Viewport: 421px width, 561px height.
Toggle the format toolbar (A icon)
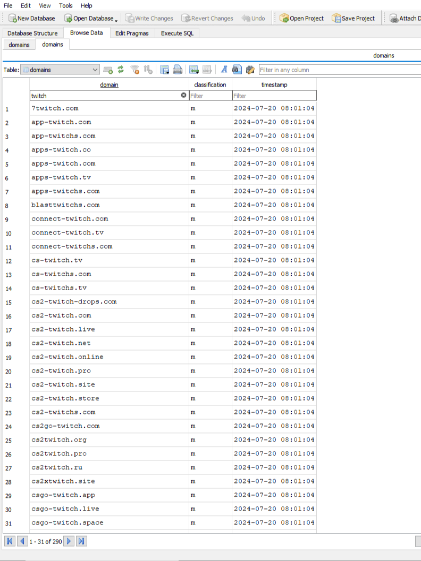(224, 70)
